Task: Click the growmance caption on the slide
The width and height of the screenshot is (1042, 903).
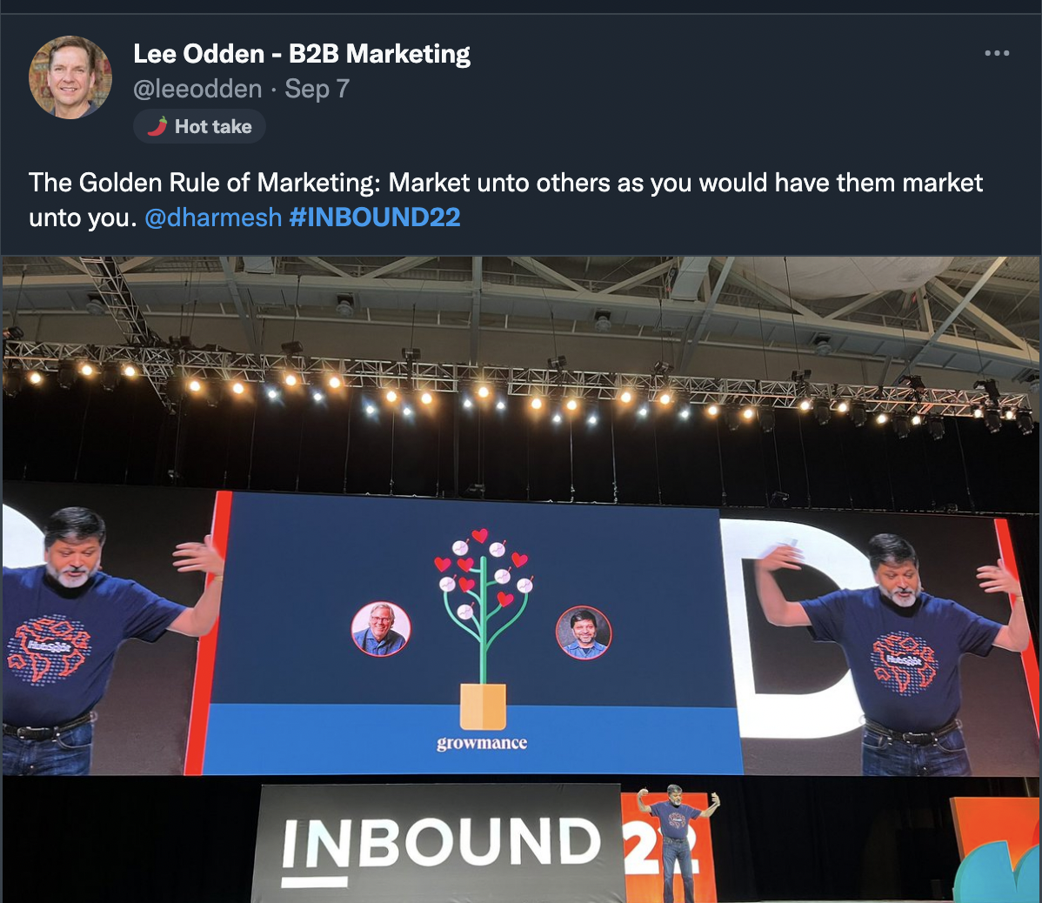Action: pyautogui.click(x=482, y=743)
